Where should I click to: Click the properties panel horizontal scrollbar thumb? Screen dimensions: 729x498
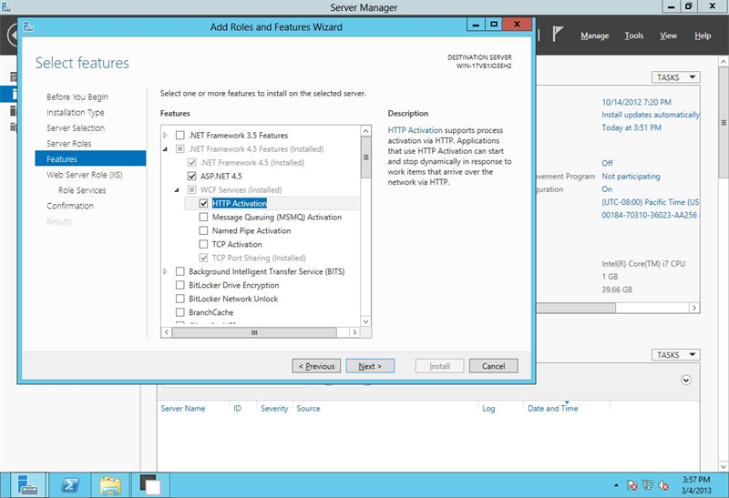click(576, 308)
